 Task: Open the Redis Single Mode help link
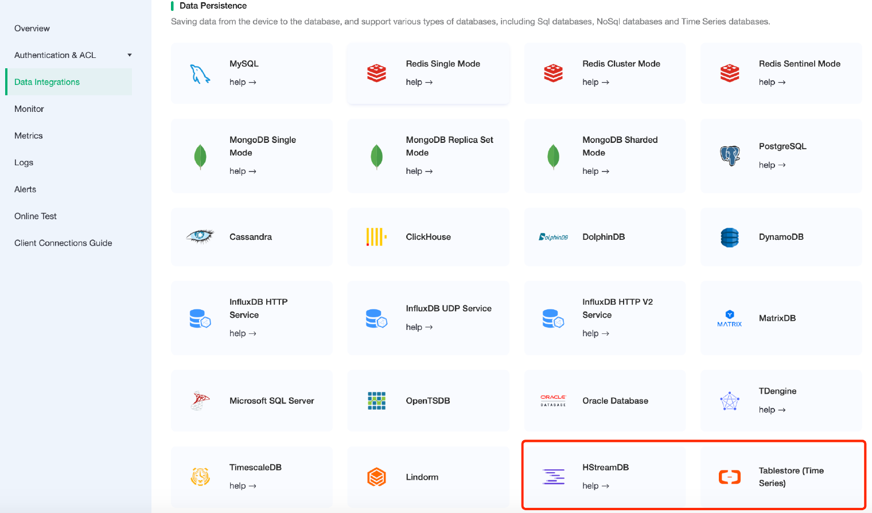pos(419,82)
